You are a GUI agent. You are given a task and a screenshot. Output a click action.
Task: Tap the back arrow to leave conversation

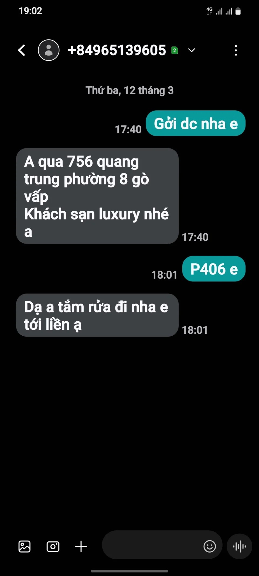pyautogui.click(x=22, y=50)
